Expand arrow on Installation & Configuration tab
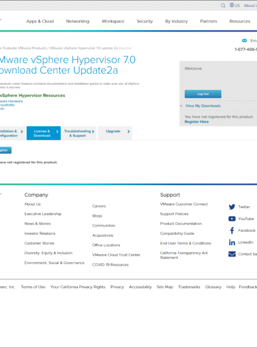This screenshot has width=257, height=348. click(x=22, y=132)
